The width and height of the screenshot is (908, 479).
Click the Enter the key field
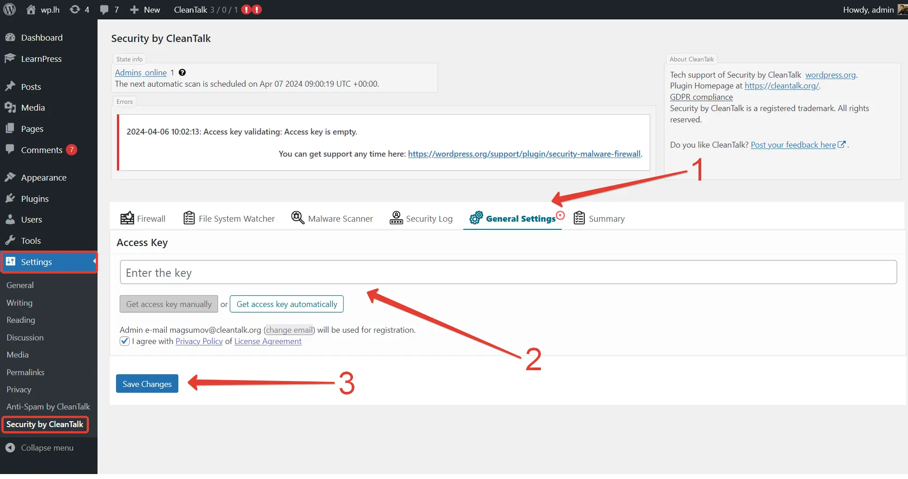(508, 273)
